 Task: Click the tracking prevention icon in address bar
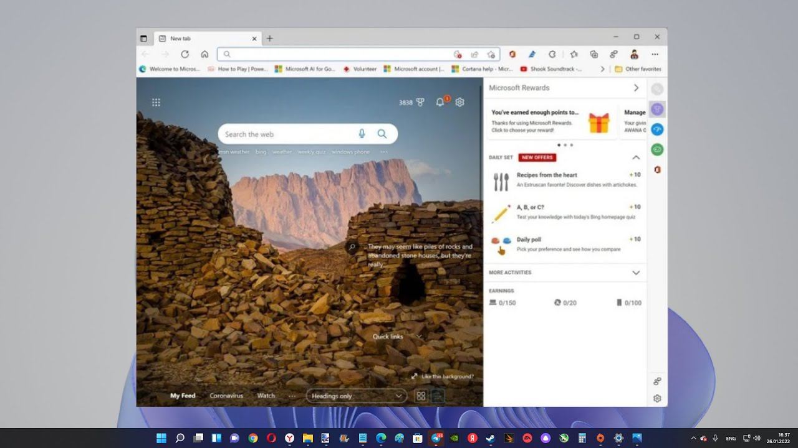click(457, 54)
